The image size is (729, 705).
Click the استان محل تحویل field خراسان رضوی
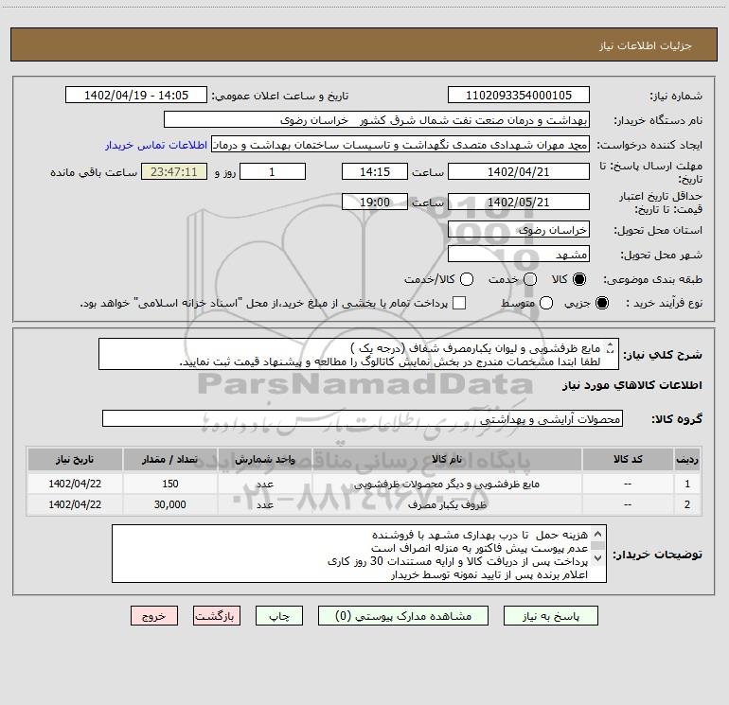tap(519, 229)
